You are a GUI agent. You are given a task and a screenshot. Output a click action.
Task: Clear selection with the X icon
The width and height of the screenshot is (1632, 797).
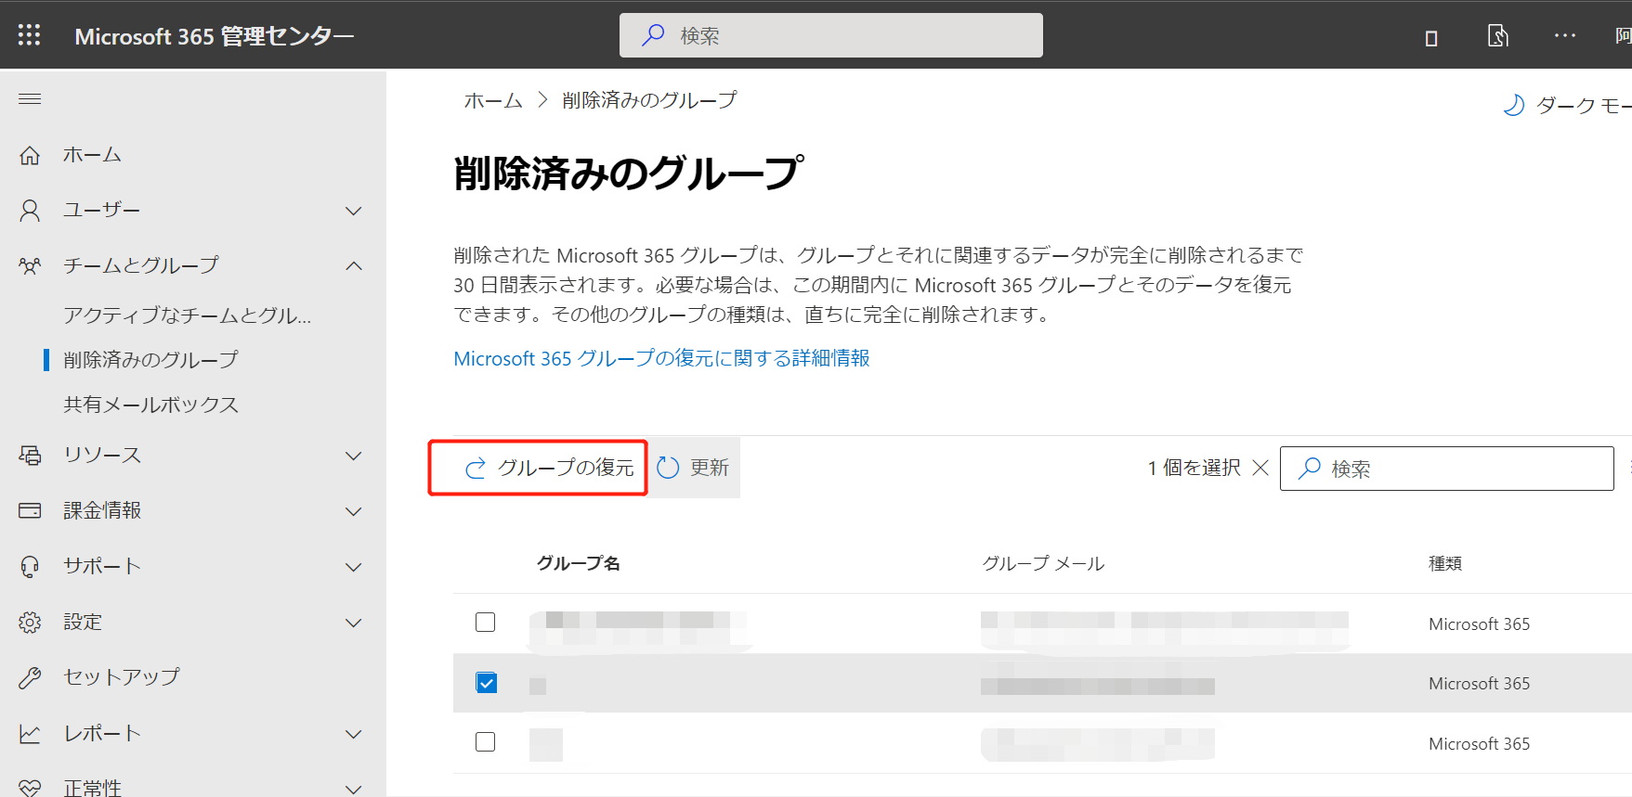tap(1260, 468)
